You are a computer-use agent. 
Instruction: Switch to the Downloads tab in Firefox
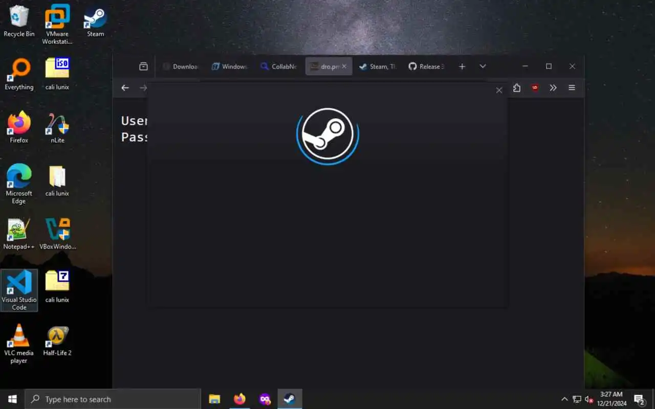[x=180, y=66]
